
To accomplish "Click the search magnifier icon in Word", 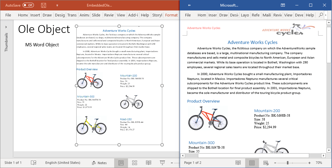I will tap(321, 15).
